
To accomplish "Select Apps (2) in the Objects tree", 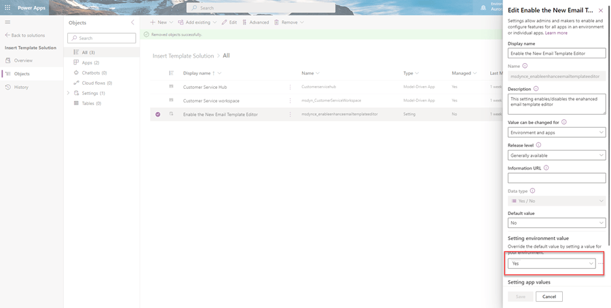I will point(90,62).
